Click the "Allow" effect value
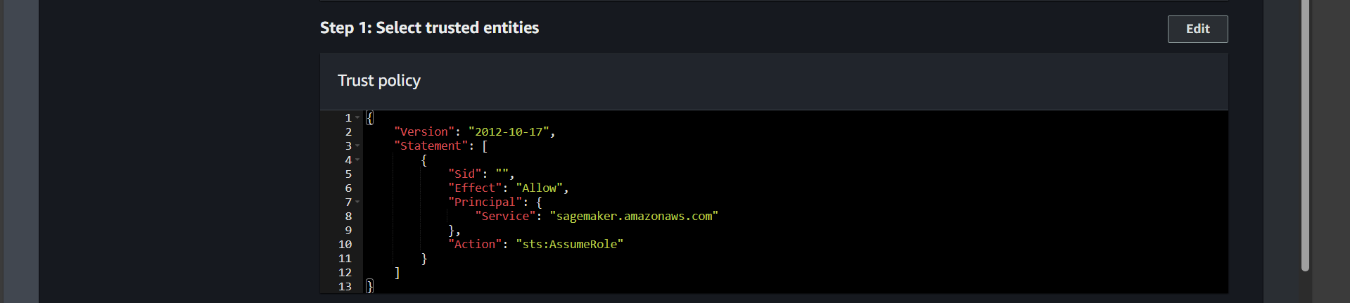 (x=539, y=188)
